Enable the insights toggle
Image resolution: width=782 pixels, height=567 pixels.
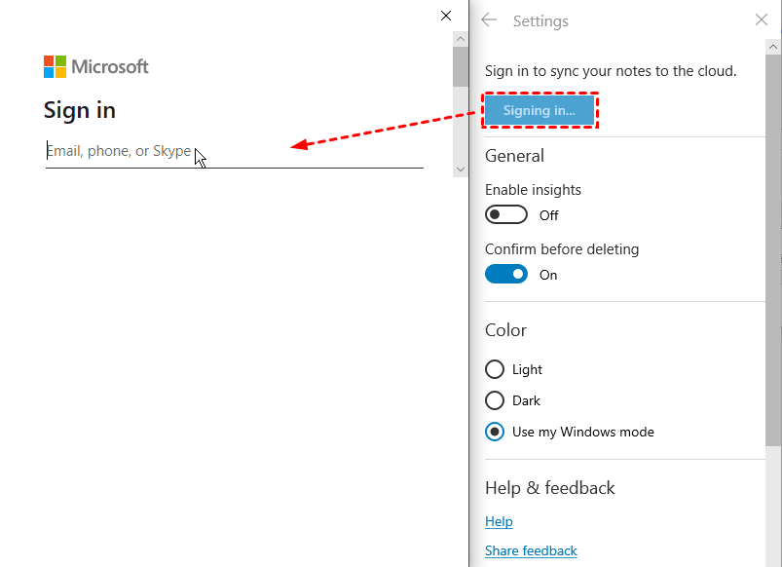[506, 214]
